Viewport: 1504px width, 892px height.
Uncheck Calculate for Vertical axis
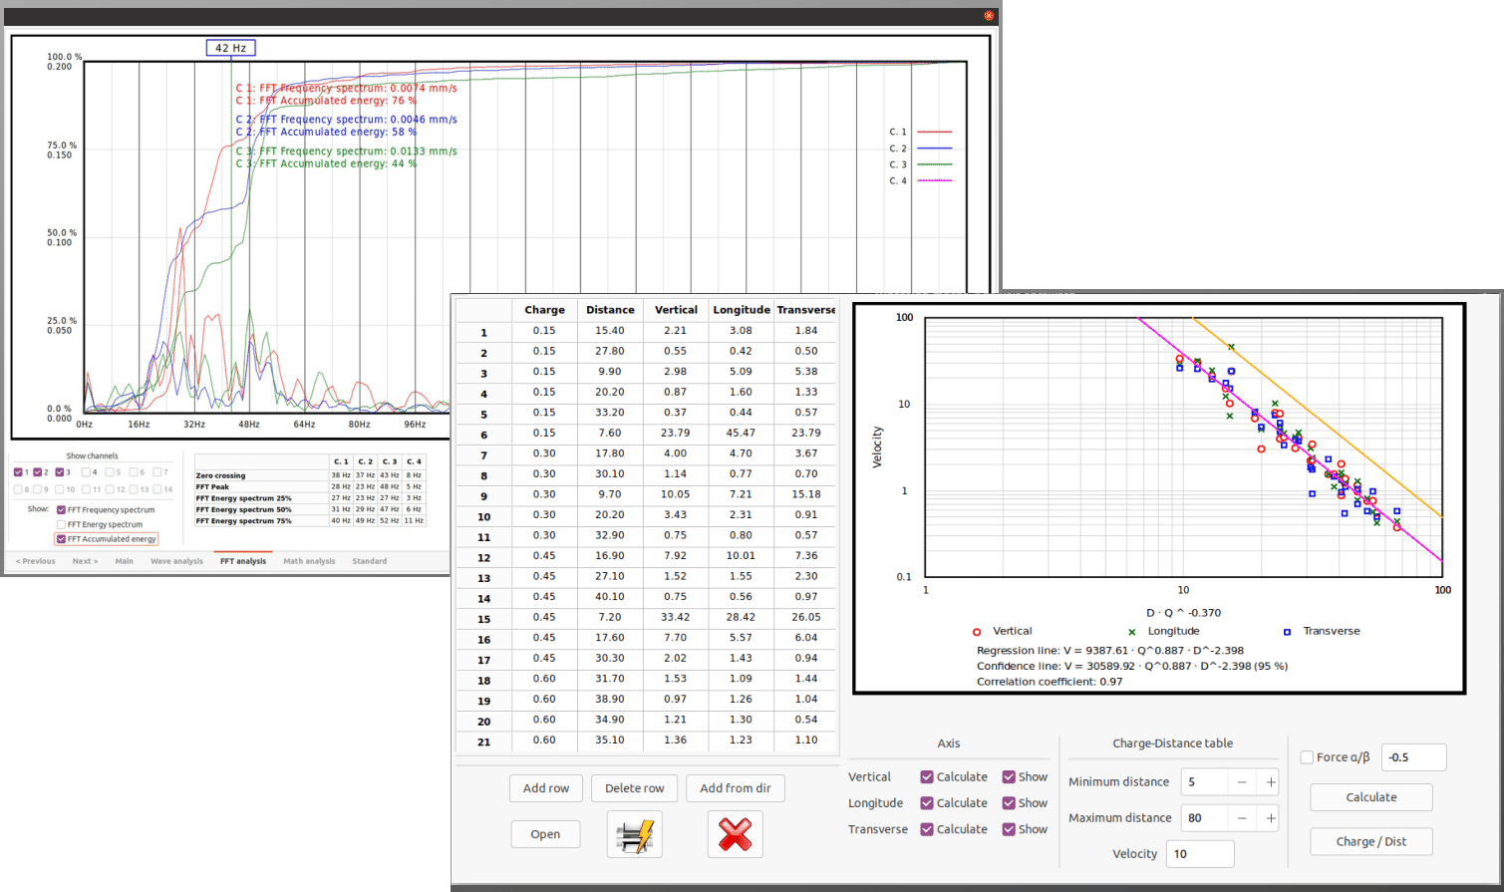[927, 776]
